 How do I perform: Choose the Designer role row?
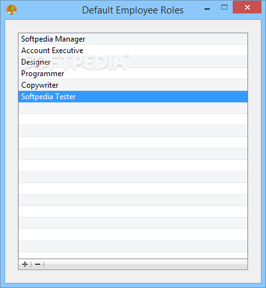click(x=133, y=62)
